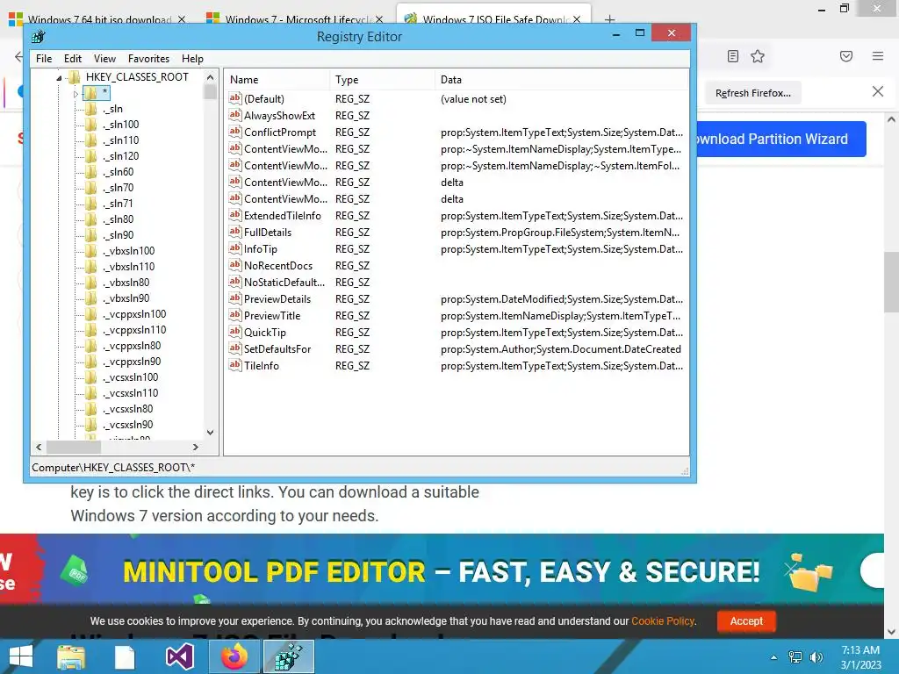Select the _sln100 folder icon
The image size is (899, 674).
click(x=90, y=125)
